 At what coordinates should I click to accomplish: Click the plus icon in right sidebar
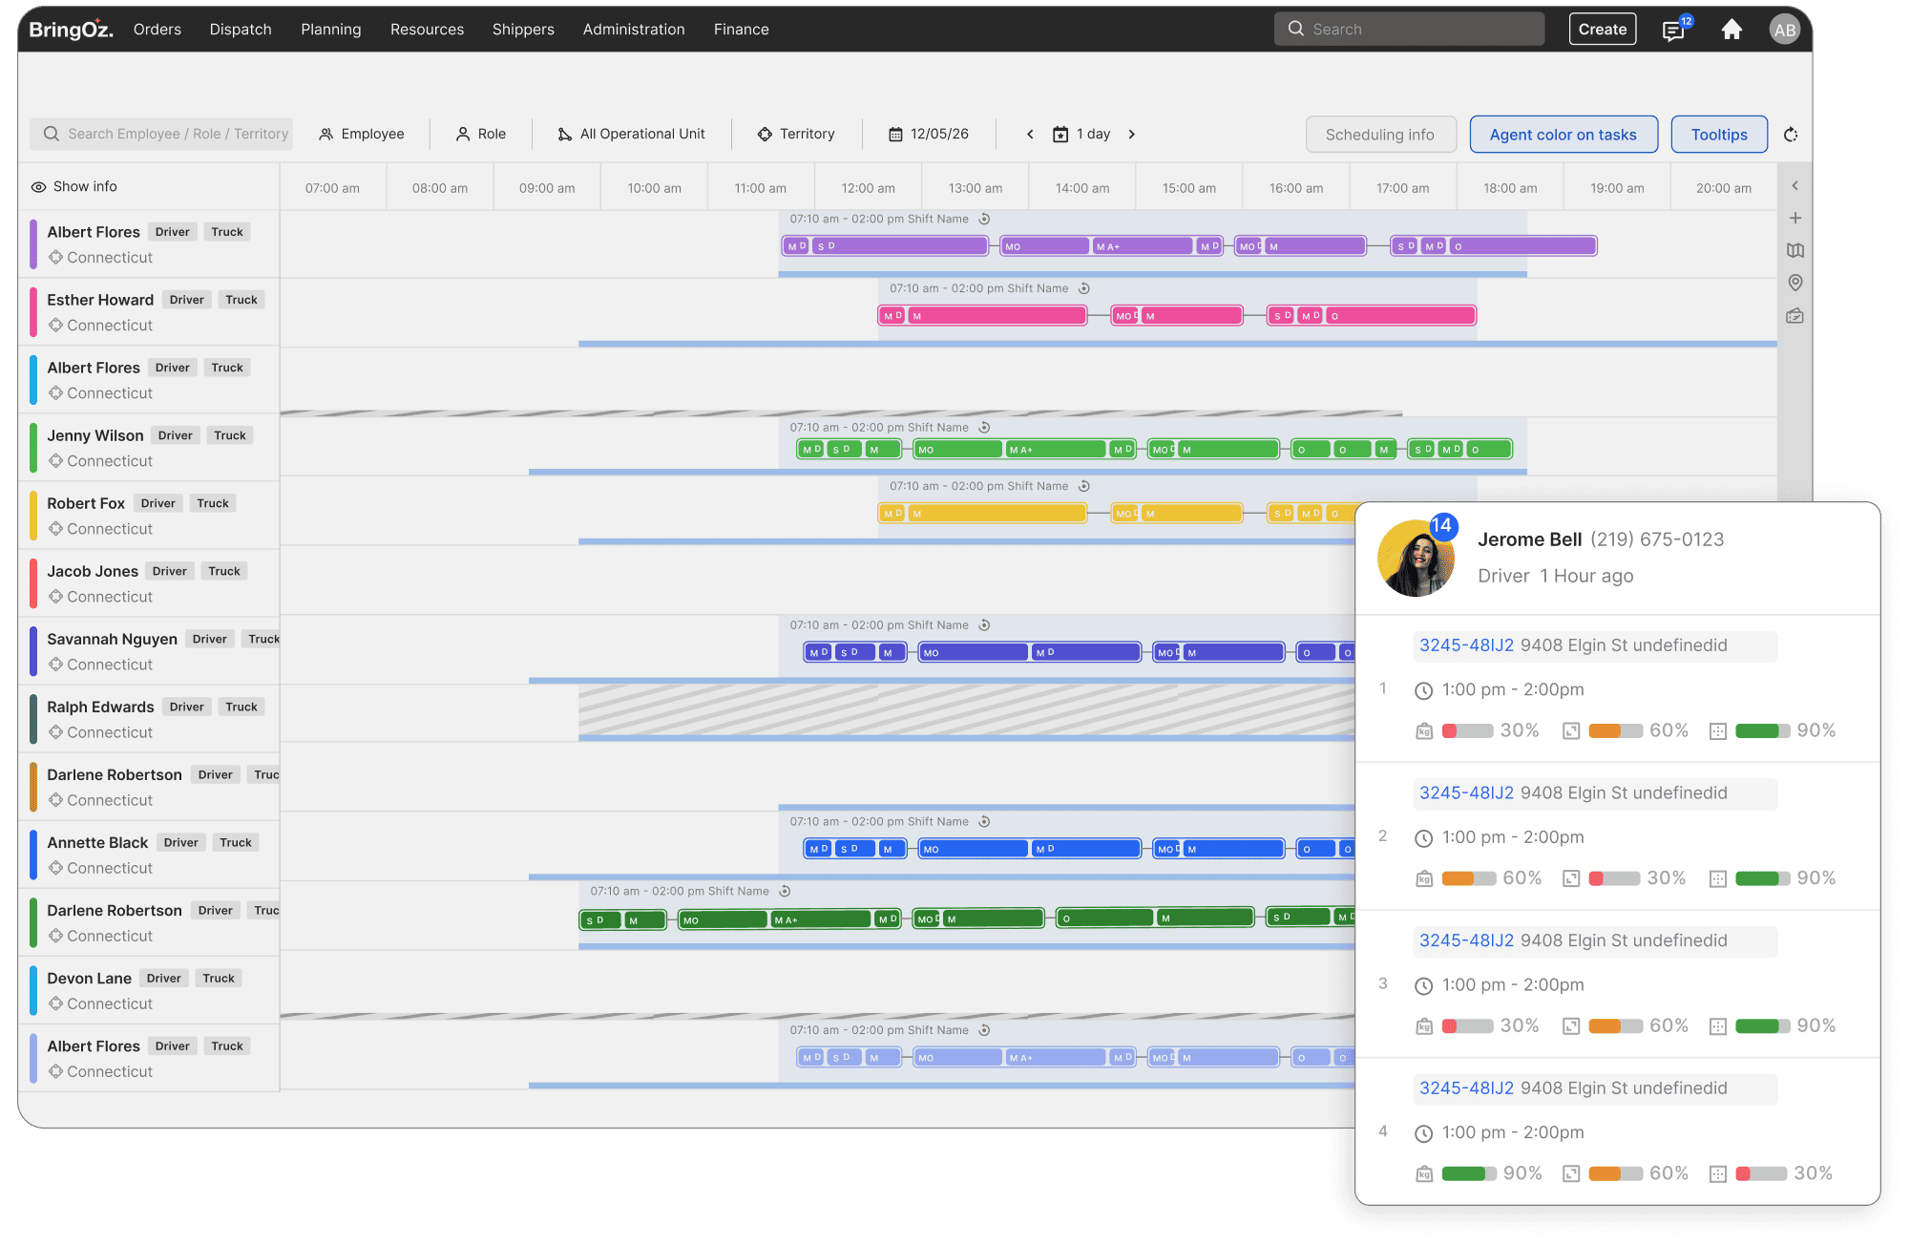(1795, 218)
